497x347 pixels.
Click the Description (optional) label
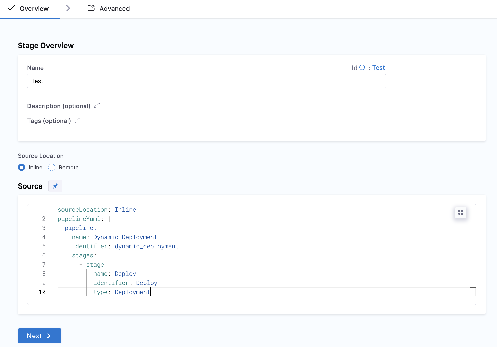pos(59,106)
